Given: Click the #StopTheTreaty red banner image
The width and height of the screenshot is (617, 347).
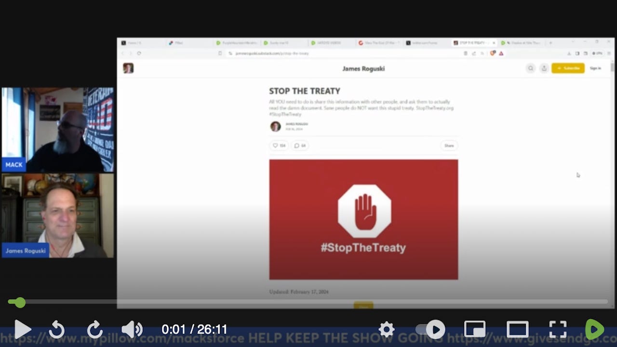Looking at the screenshot, I should click(x=363, y=219).
